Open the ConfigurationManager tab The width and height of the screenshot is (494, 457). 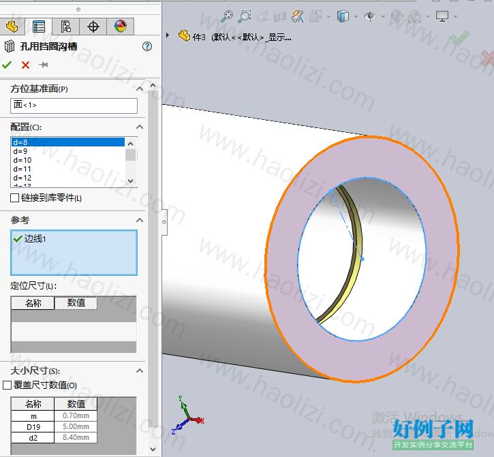pos(65,27)
